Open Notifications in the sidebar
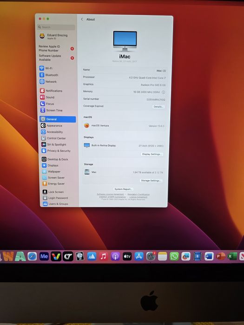 tap(51, 91)
